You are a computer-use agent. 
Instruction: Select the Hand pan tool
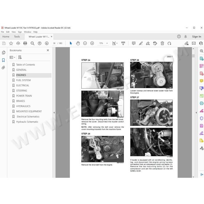tap(78, 43)
